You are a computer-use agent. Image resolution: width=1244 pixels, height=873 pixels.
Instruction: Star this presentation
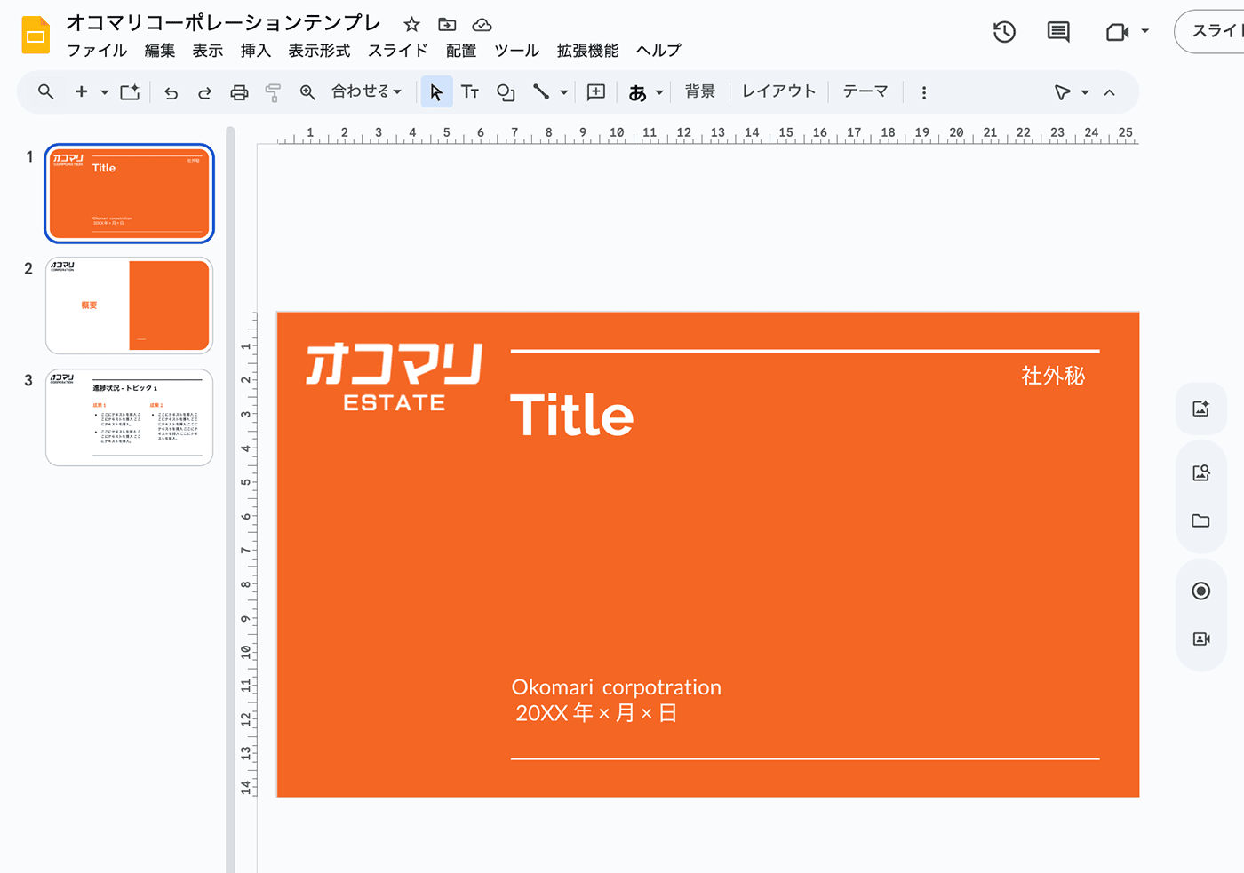click(x=411, y=24)
